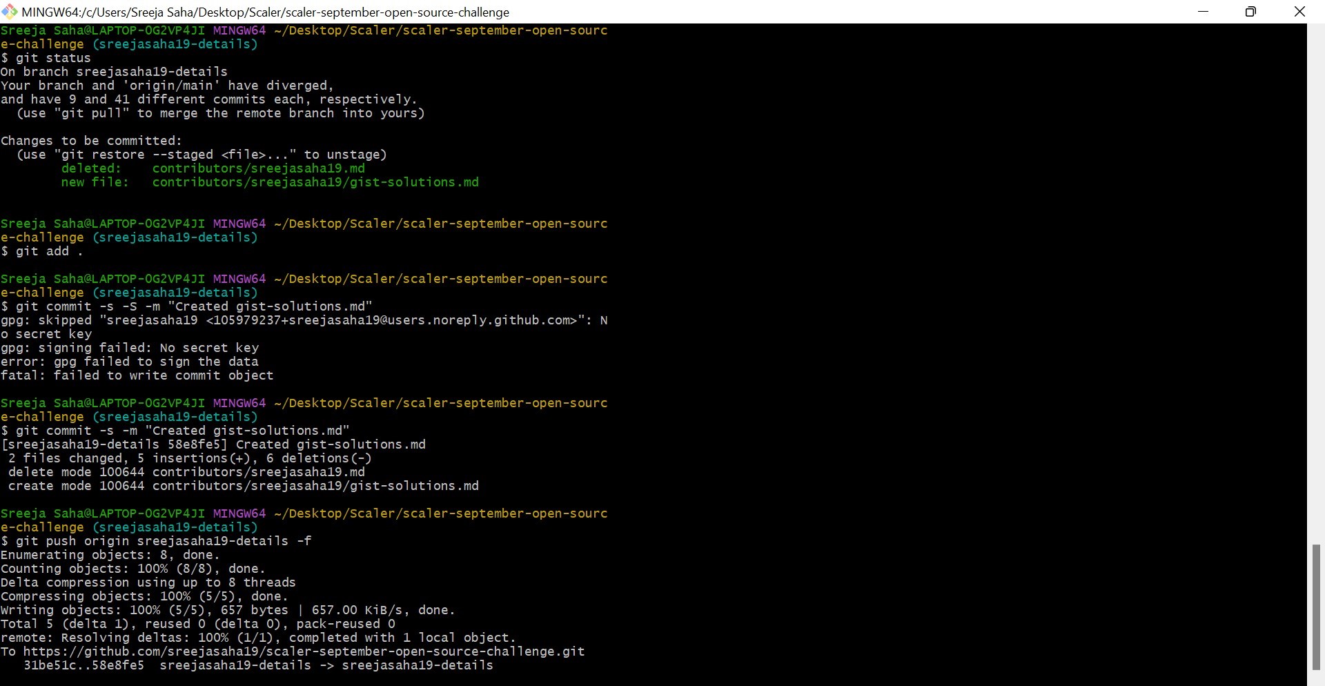Click the Git Bash icon in title bar
The image size is (1325, 686).
pos(9,12)
